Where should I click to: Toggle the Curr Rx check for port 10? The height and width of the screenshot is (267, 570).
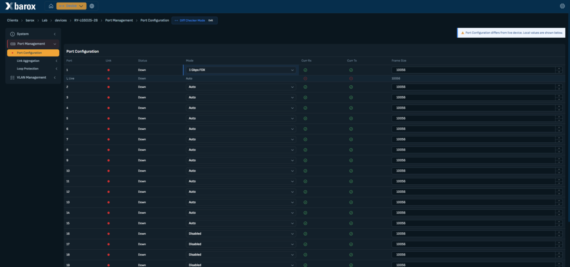click(x=305, y=171)
